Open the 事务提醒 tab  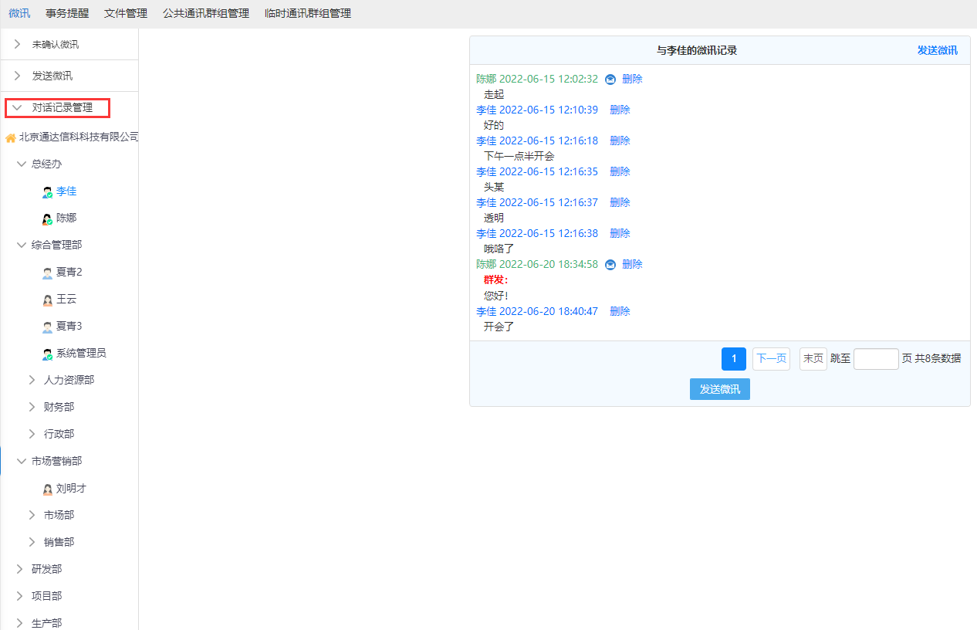67,13
